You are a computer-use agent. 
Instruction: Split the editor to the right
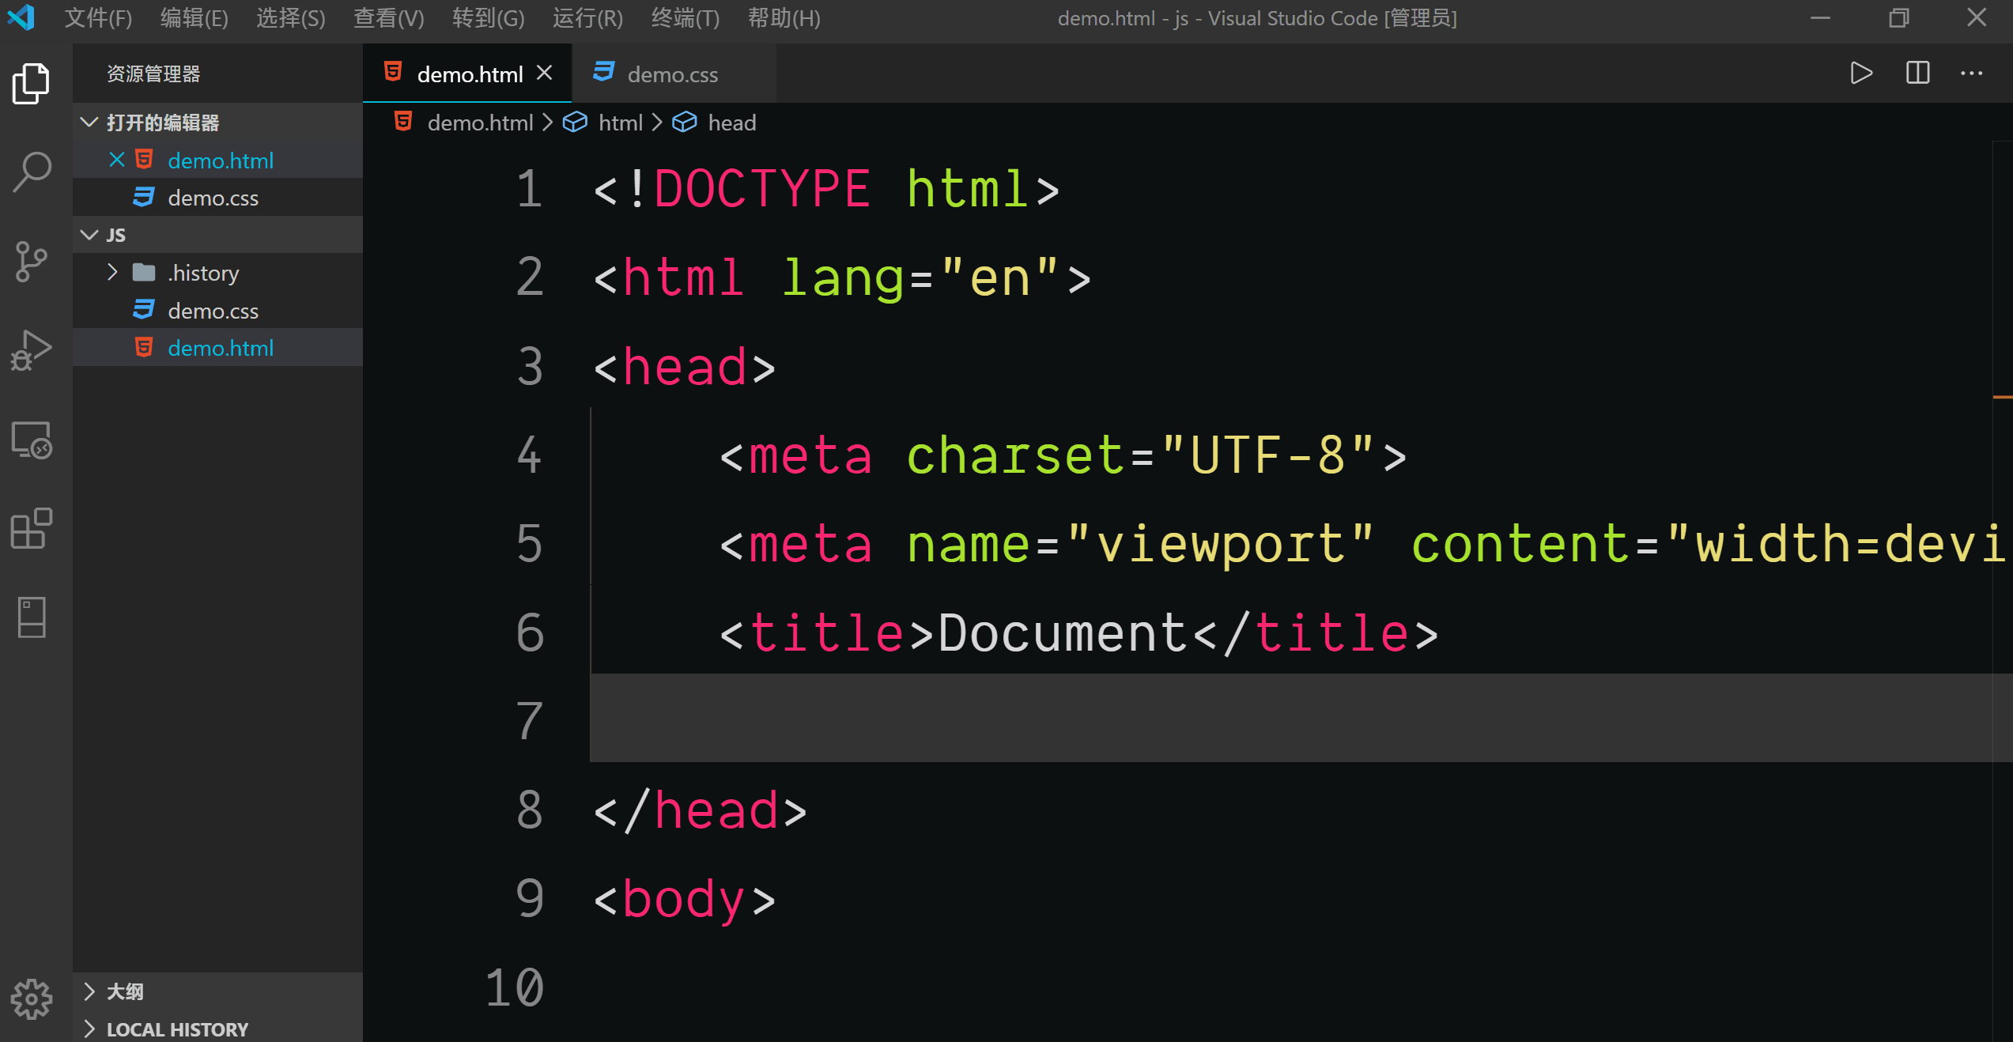[x=1917, y=74]
